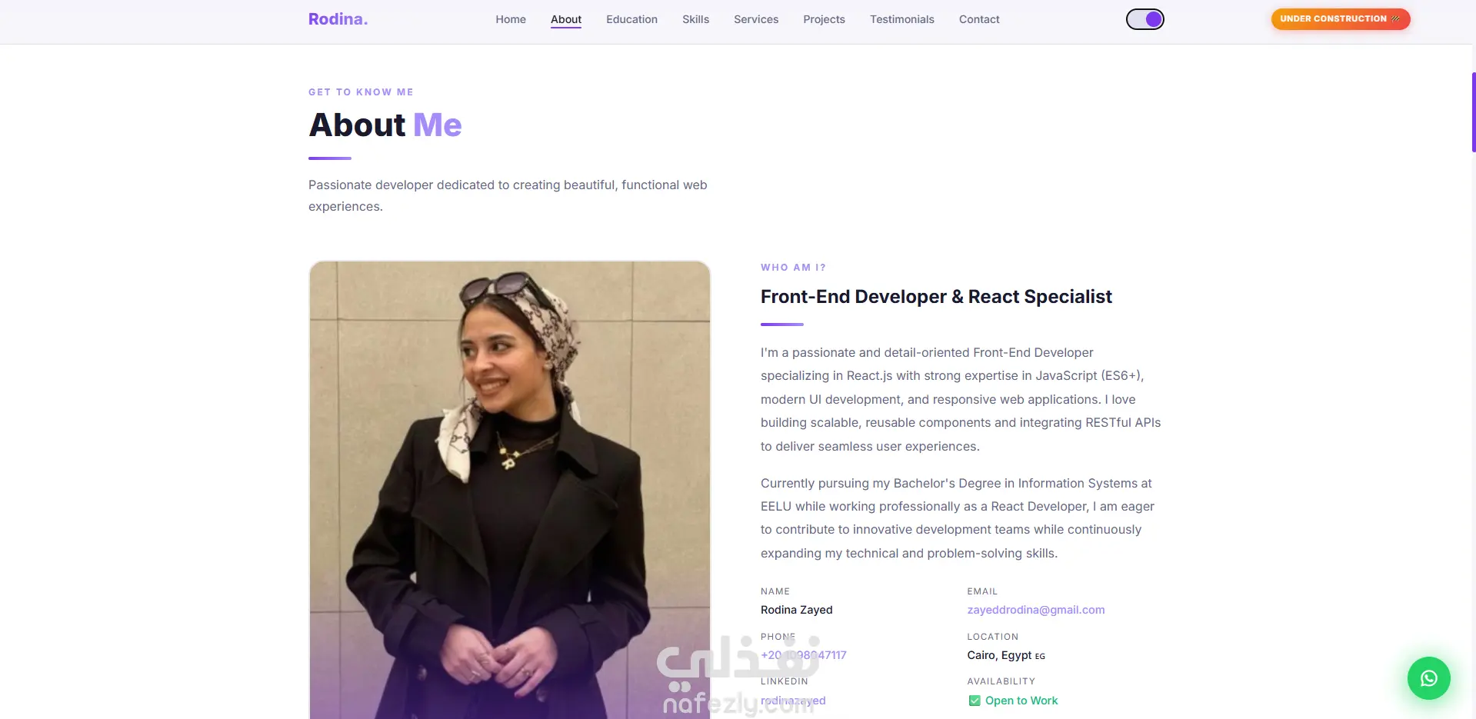Select the About nav item
Screen dimensions: 1476x719
(566, 19)
